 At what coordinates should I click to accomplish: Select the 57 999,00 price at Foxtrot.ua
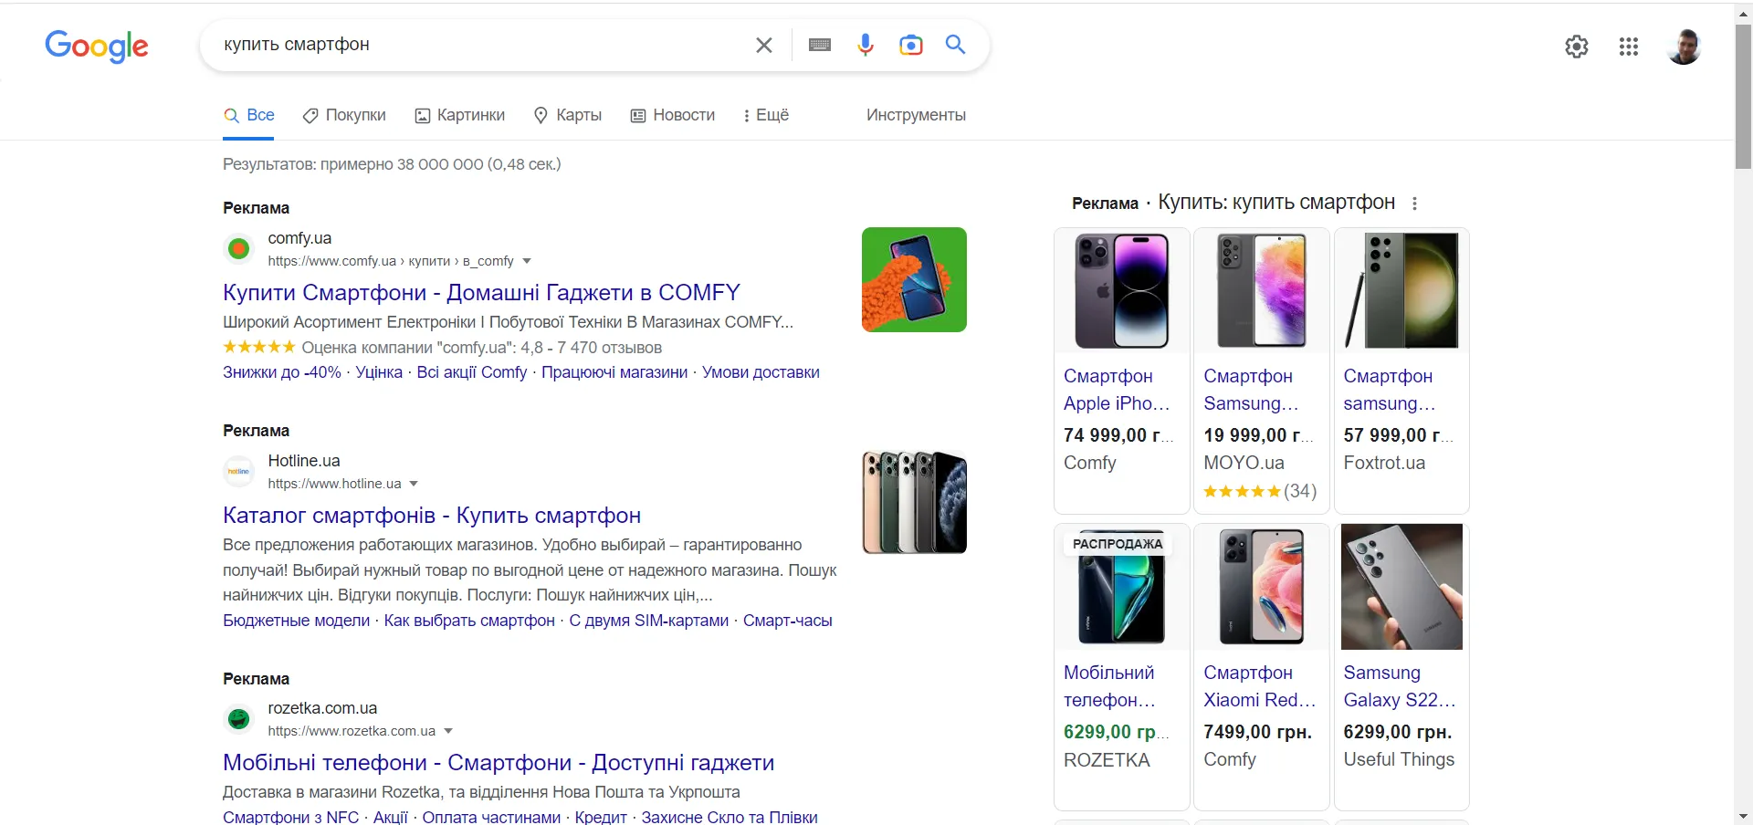point(1398,435)
